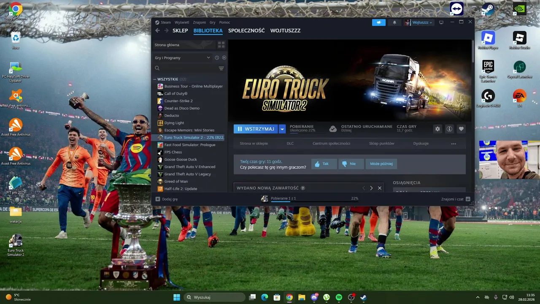Open Strona w sklepie link

coord(254,144)
